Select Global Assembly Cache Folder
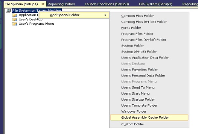Image resolution: width=198 pixels, height=140 pixels. [149, 117]
